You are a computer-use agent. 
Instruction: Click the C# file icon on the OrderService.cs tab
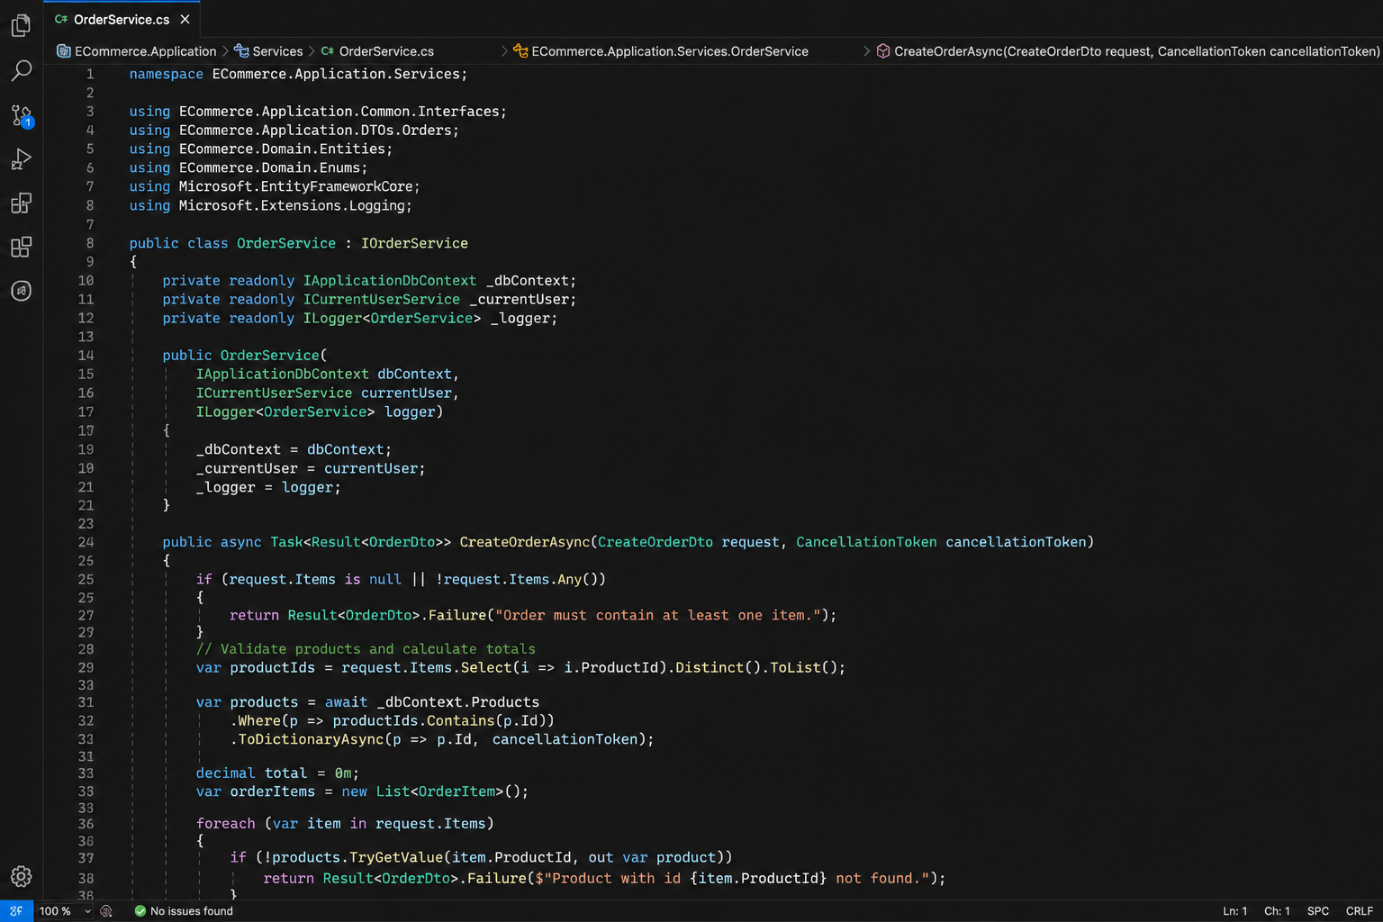point(61,19)
